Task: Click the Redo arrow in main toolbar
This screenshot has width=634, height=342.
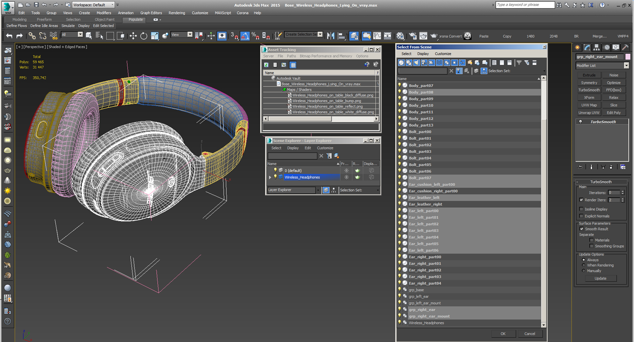Action: click(x=20, y=36)
